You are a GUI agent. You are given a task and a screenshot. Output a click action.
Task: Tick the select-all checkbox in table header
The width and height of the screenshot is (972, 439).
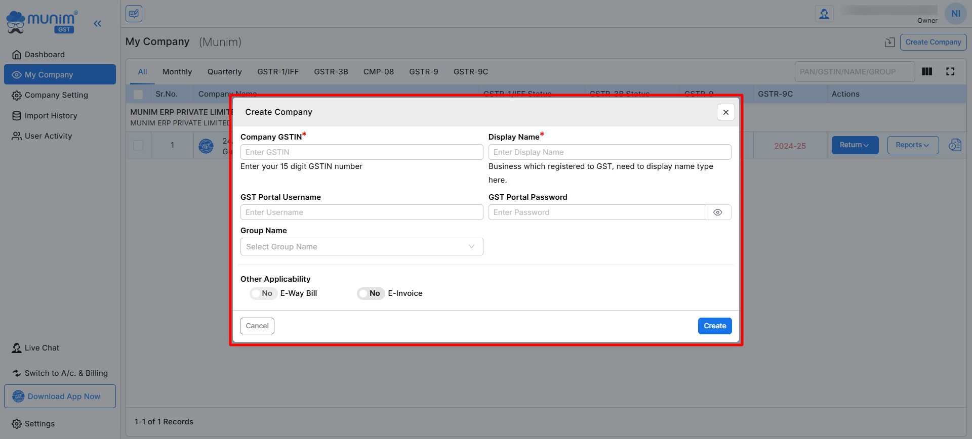[x=138, y=95]
